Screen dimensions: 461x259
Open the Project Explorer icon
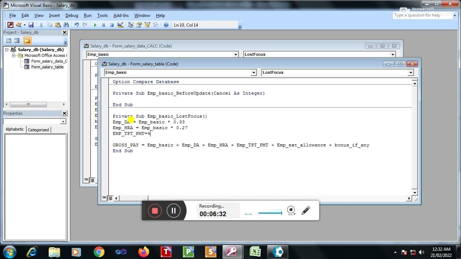pyautogui.click(x=130, y=25)
